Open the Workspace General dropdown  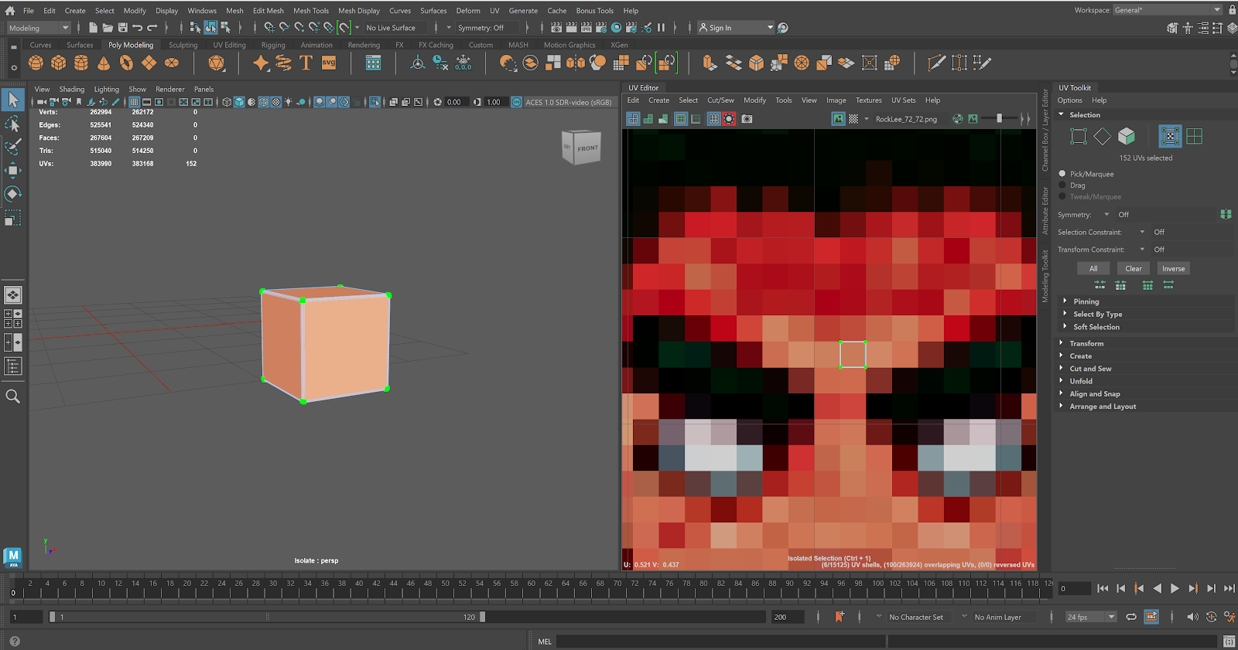click(1168, 10)
